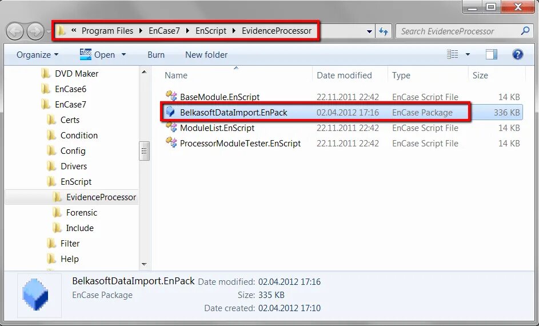Viewport: 539px width, 326px height.
Task: Toggle the preview pane icon
Action: coord(491,54)
